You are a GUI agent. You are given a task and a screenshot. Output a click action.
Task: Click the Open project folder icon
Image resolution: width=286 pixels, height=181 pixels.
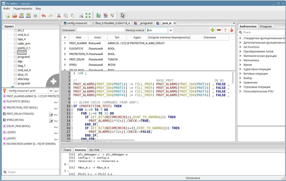(14, 16)
